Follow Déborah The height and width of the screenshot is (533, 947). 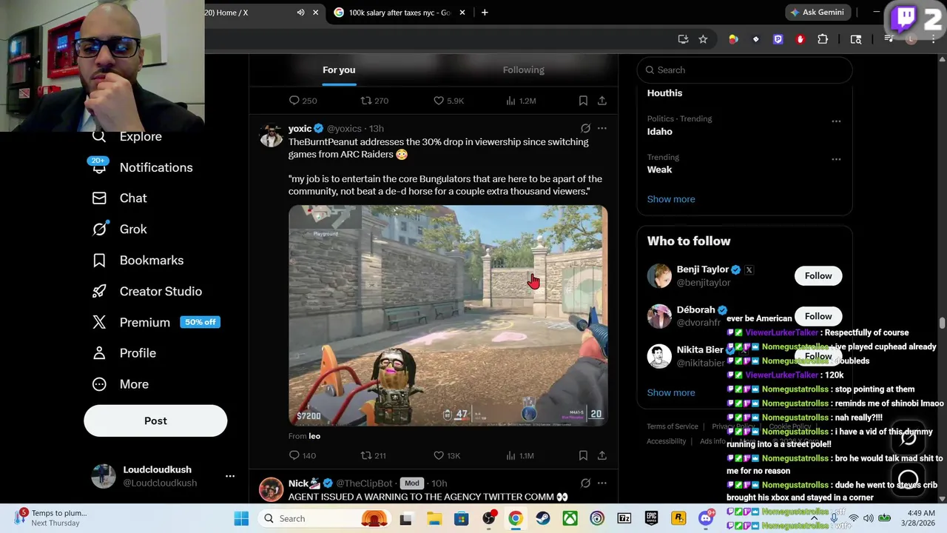pyautogui.click(x=818, y=316)
